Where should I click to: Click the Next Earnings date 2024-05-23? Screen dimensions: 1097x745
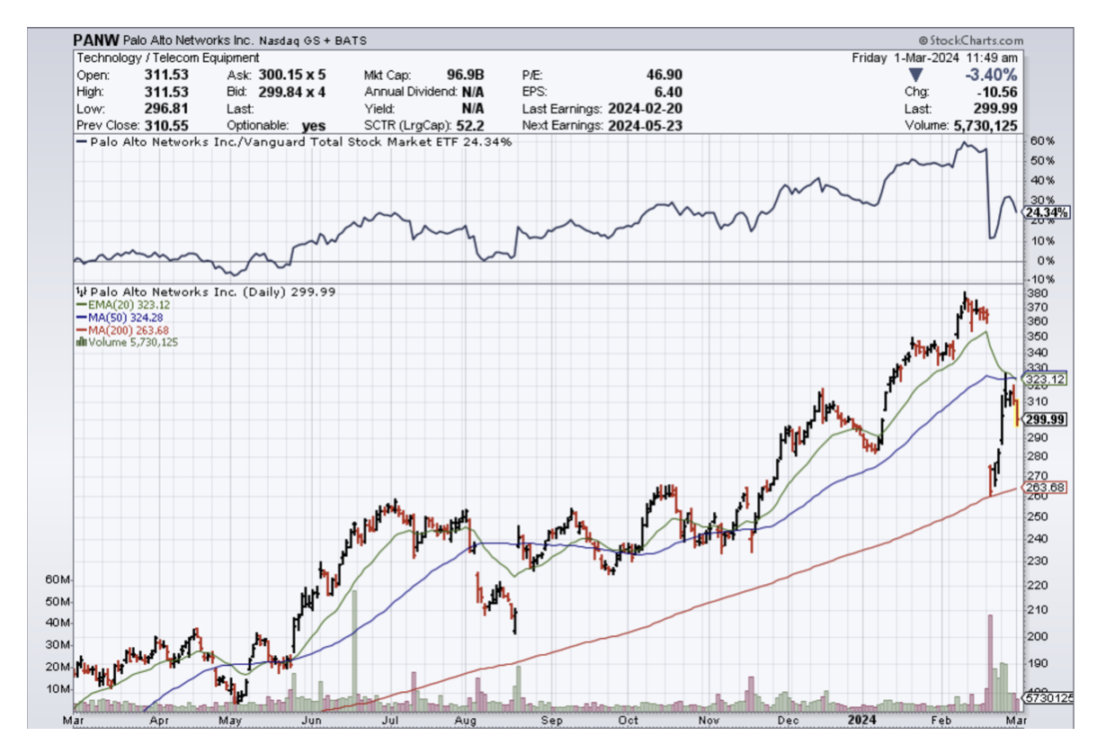tap(643, 126)
